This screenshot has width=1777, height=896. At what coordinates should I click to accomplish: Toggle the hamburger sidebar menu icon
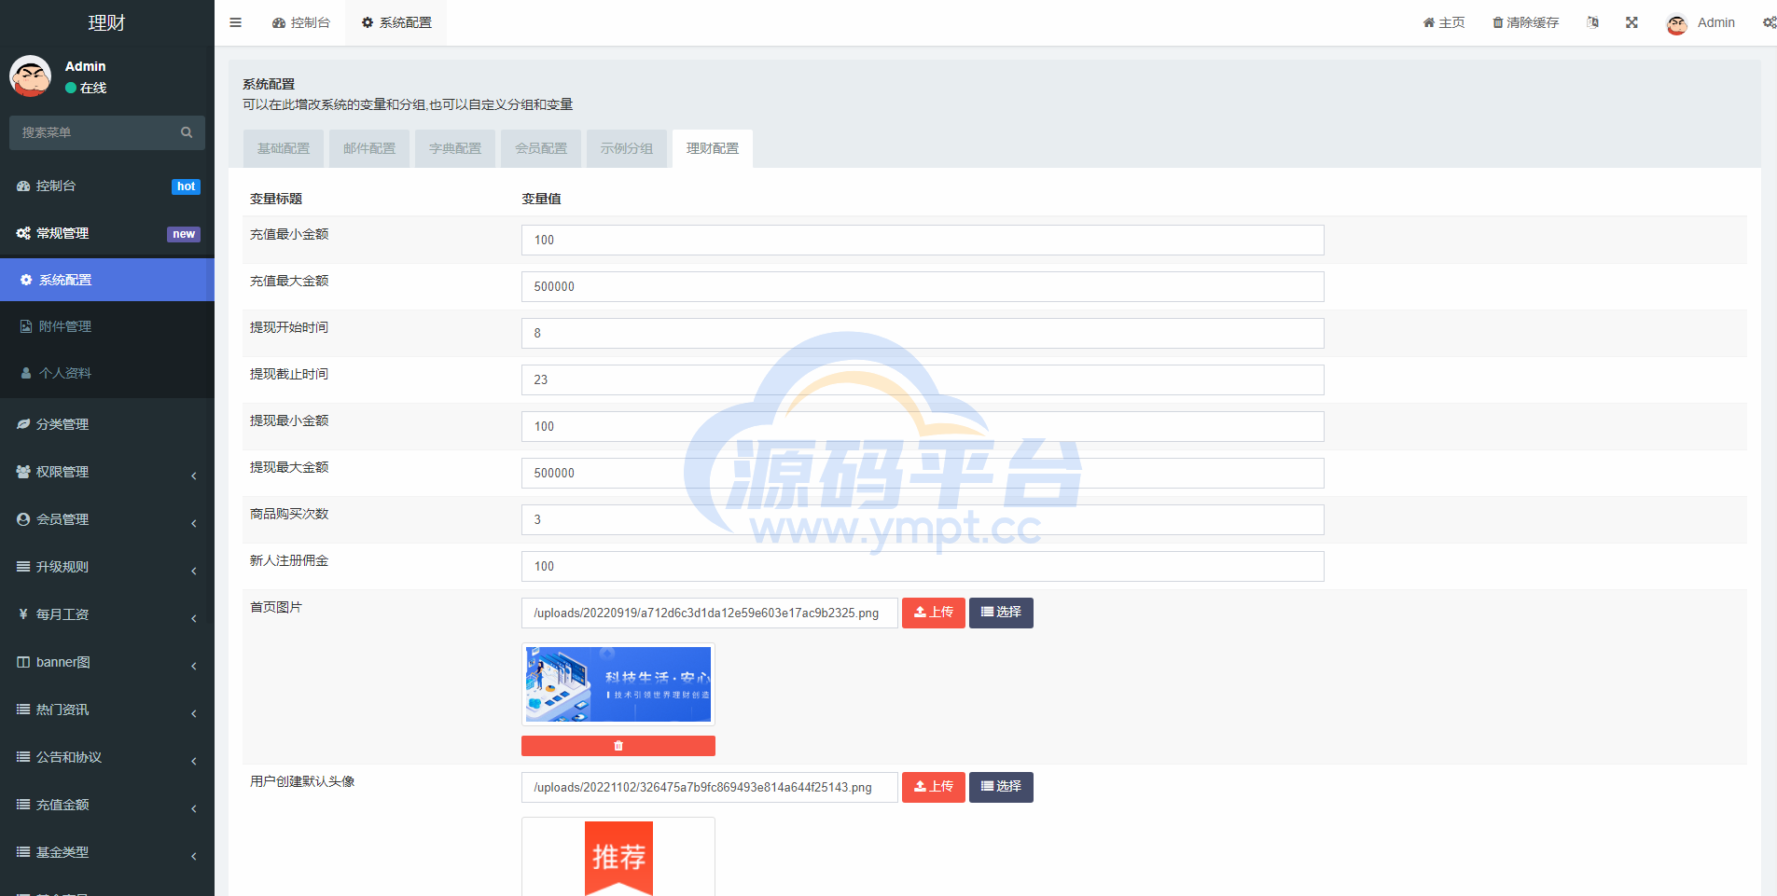(235, 22)
